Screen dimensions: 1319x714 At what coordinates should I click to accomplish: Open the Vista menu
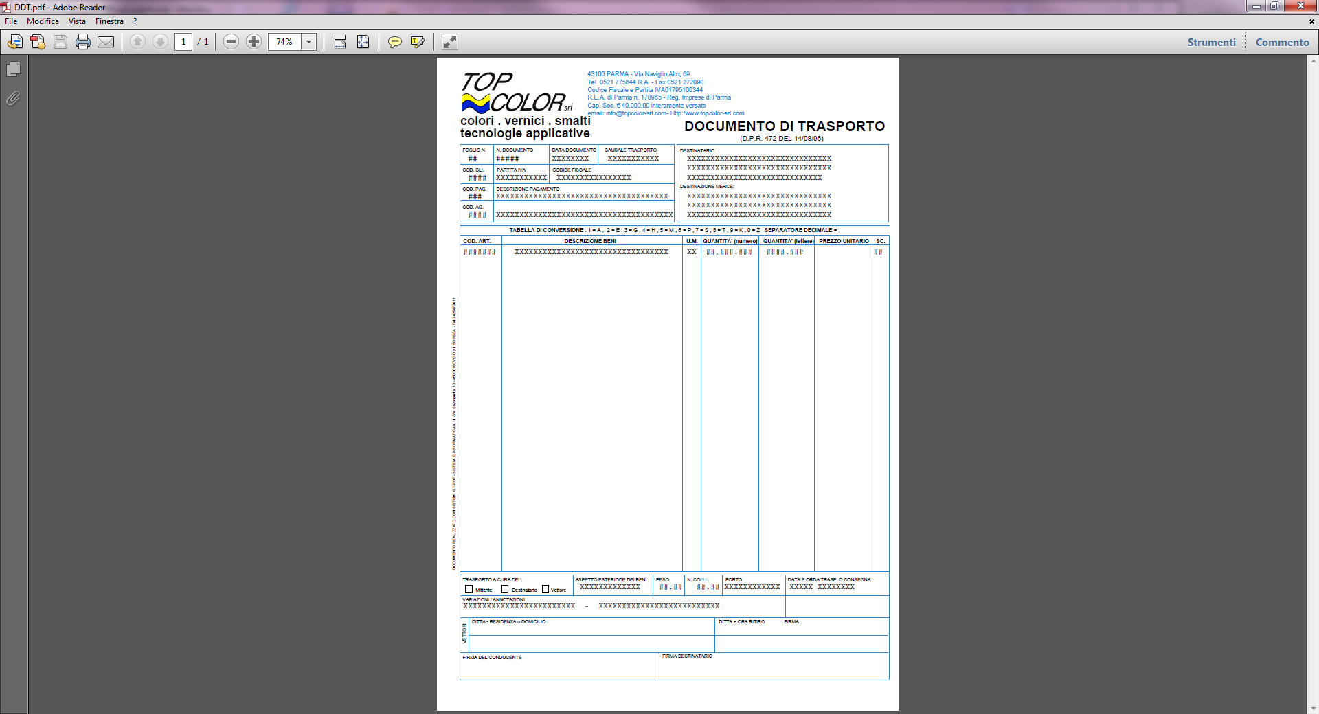coord(77,21)
